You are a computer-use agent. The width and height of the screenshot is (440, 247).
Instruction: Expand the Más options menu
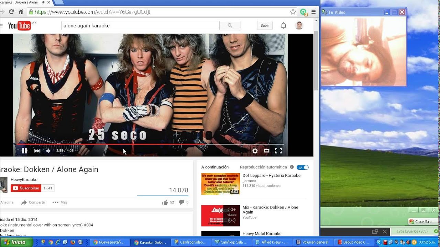[60, 202]
